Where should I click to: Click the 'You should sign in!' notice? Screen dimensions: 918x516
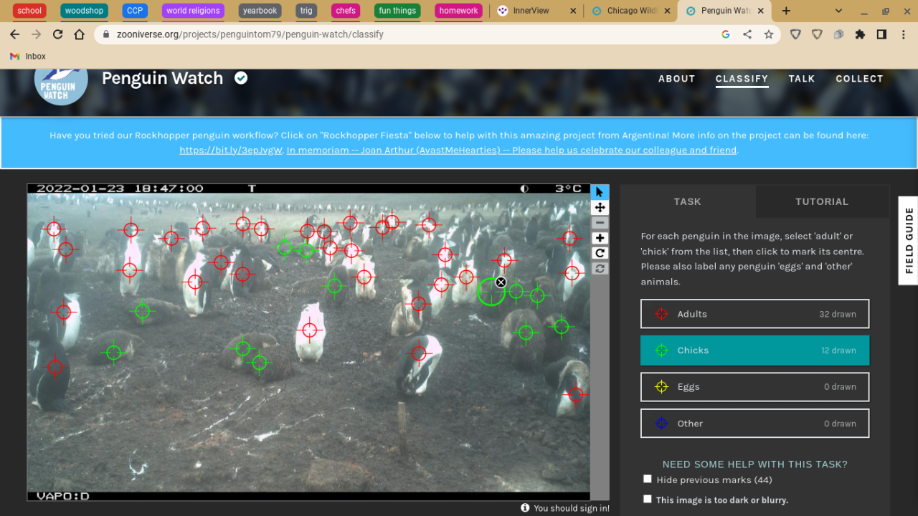click(572, 508)
